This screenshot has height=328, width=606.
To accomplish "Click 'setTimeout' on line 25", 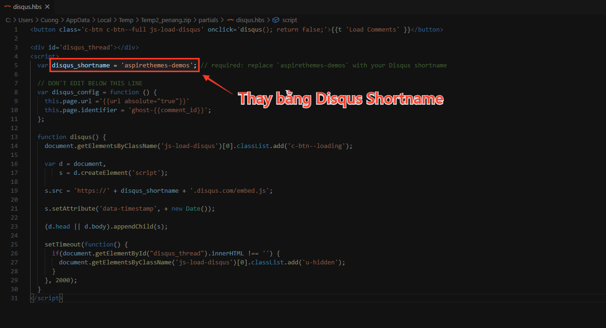I will tap(63, 244).
